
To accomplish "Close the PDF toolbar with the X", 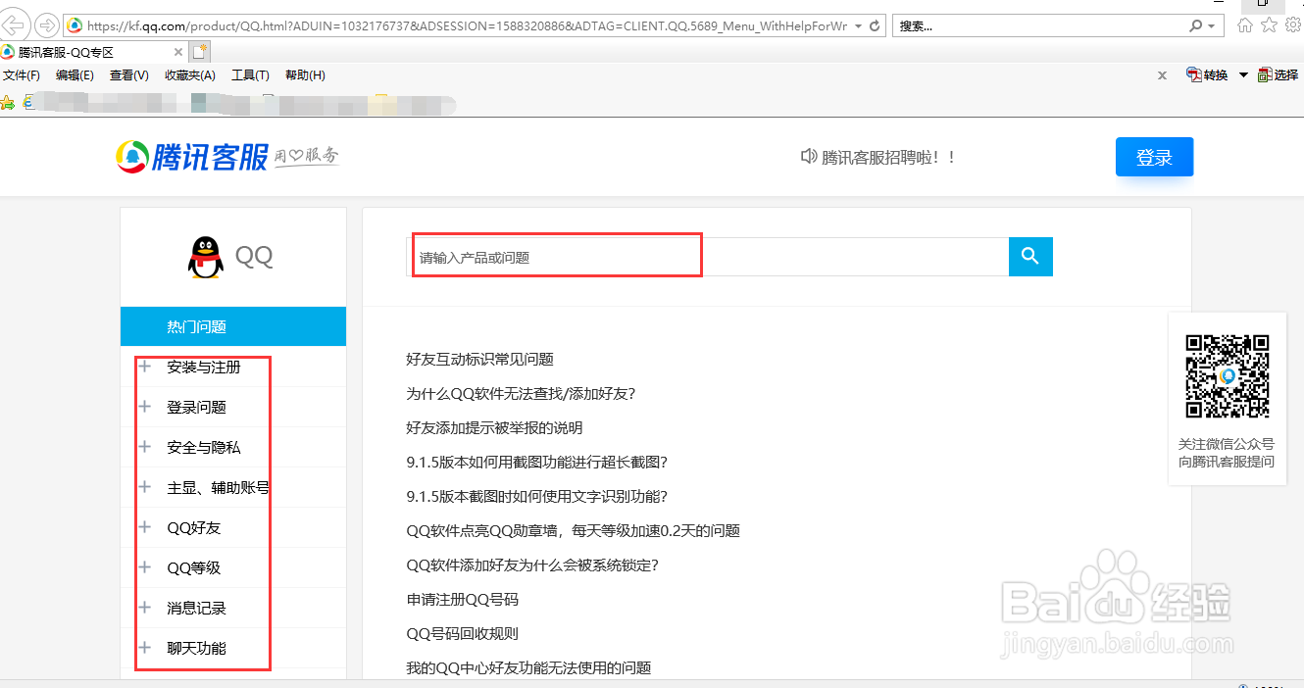I will pos(1163,75).
